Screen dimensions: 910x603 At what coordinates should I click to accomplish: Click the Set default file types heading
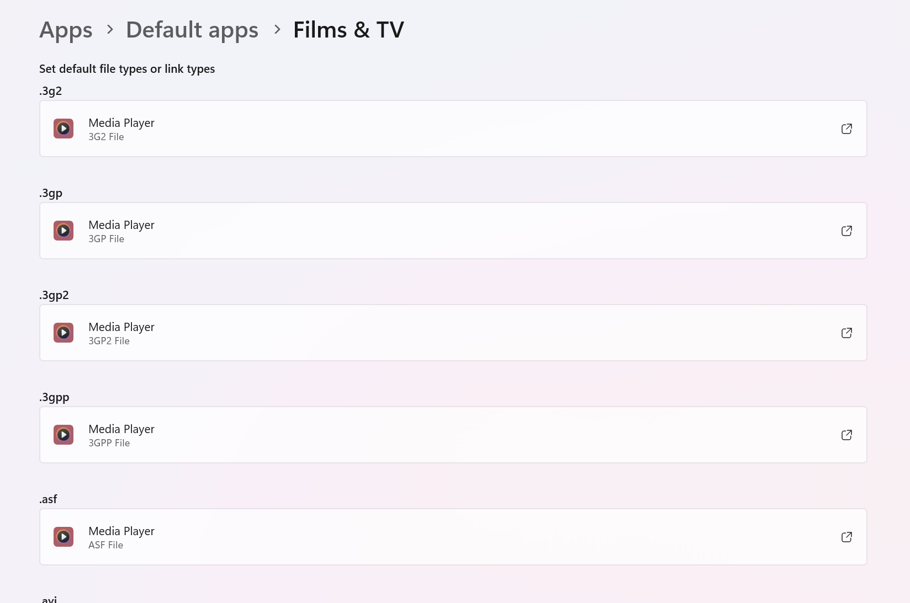[x=126, y=68]
